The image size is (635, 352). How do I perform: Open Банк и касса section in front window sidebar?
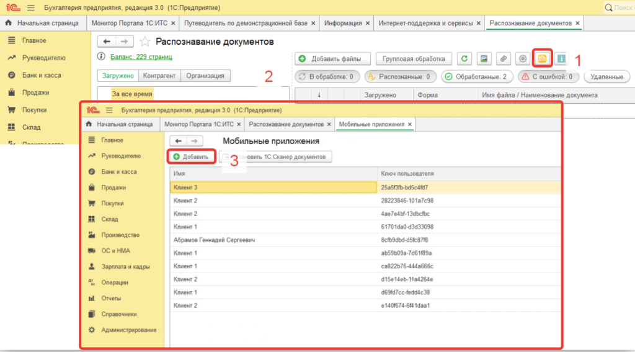118,171
